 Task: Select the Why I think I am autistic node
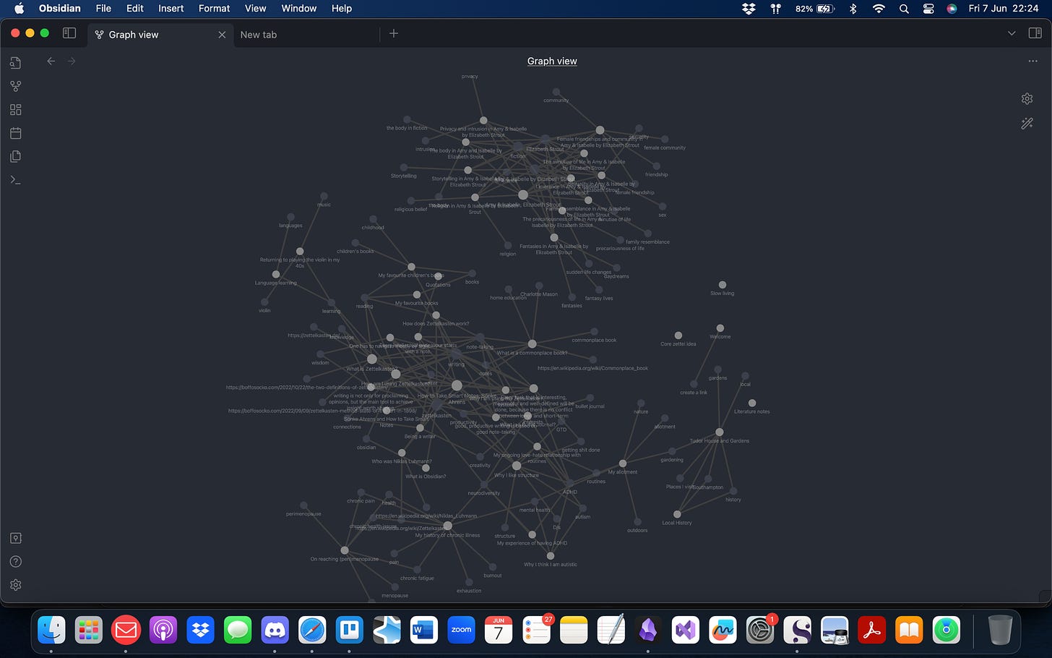[x=551, y=556]
